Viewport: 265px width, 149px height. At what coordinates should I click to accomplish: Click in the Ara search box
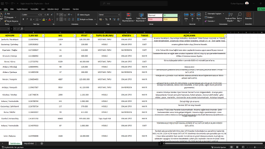point(134,3)
